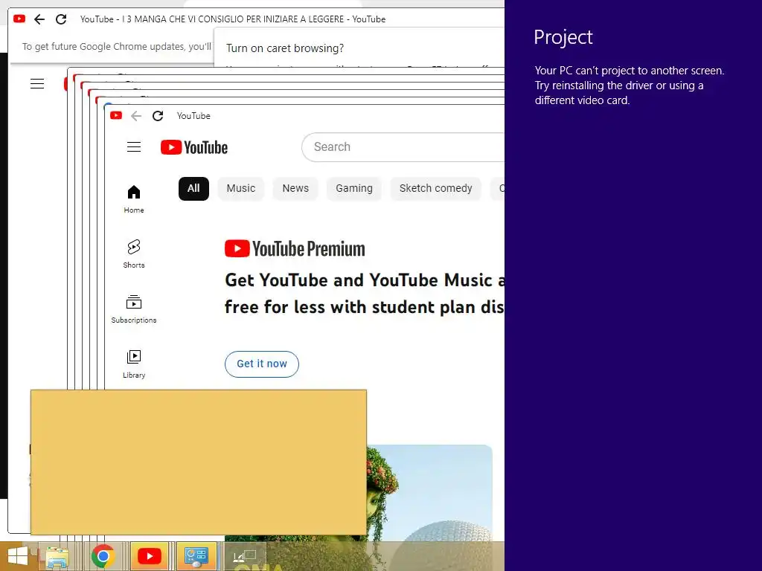
Task: Reload the front YouTube window
Action: click(x=158, y=116)
